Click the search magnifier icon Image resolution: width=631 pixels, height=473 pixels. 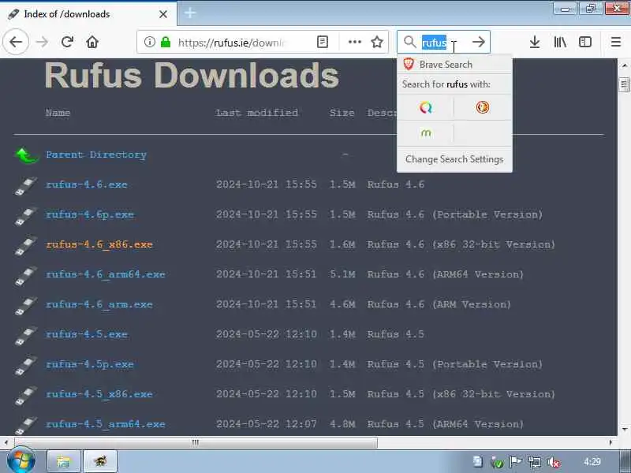(409, 42)
